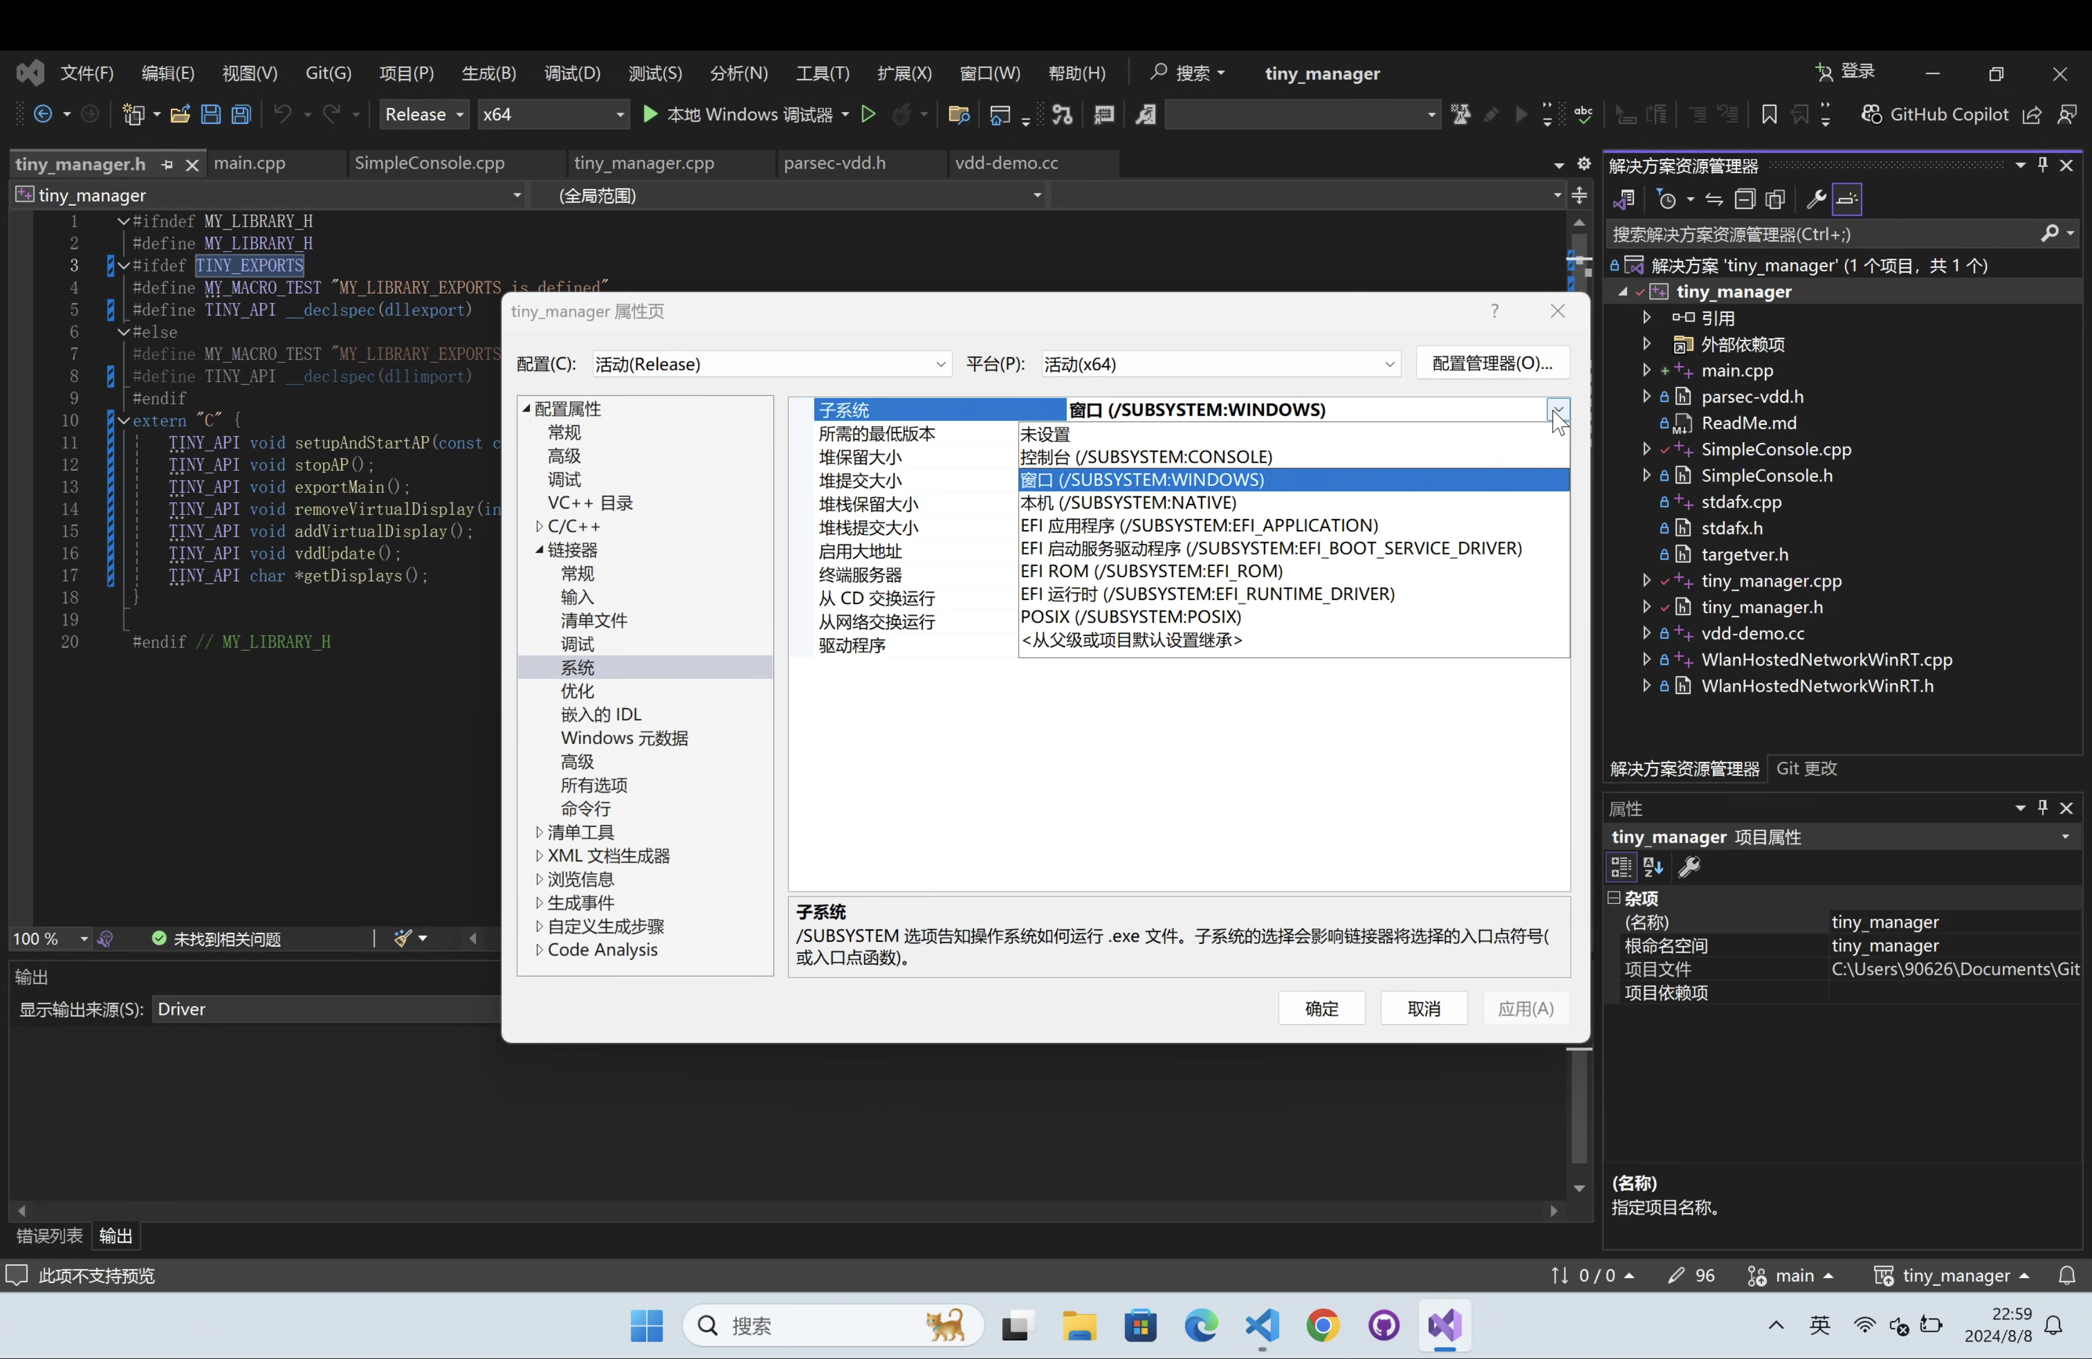Open the Release configuration dropdown in toolbar
2092x1359 pixels.
[x=425, y=115]
